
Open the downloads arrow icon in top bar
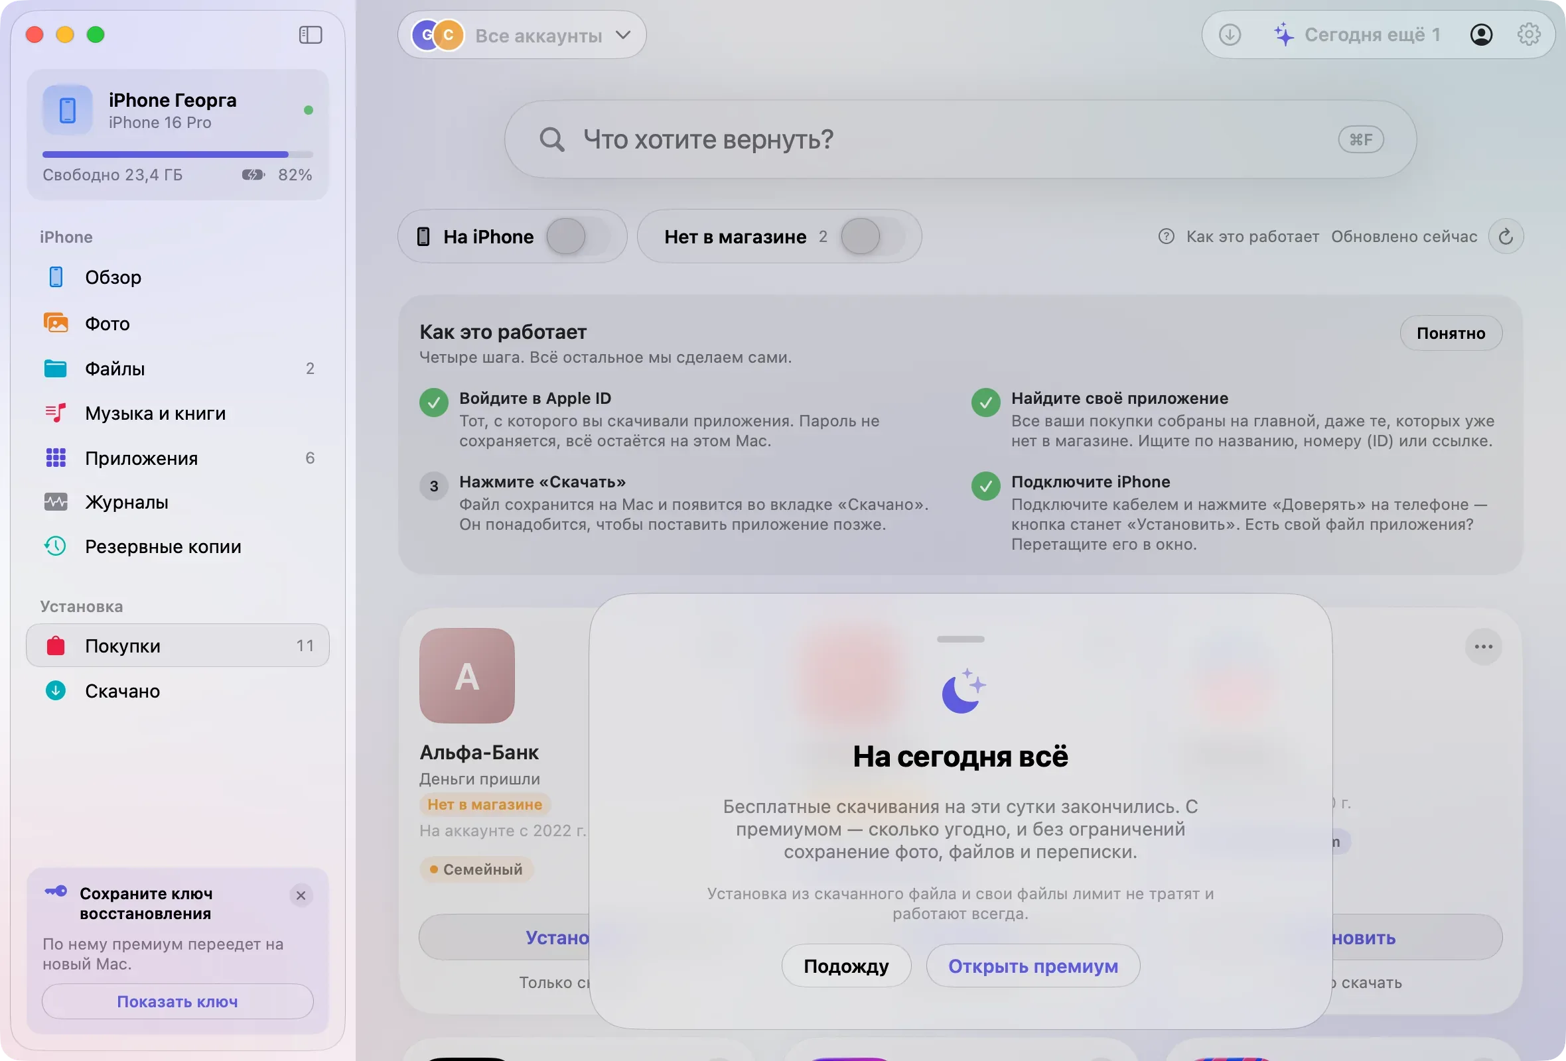click(x=1230, y=35)
